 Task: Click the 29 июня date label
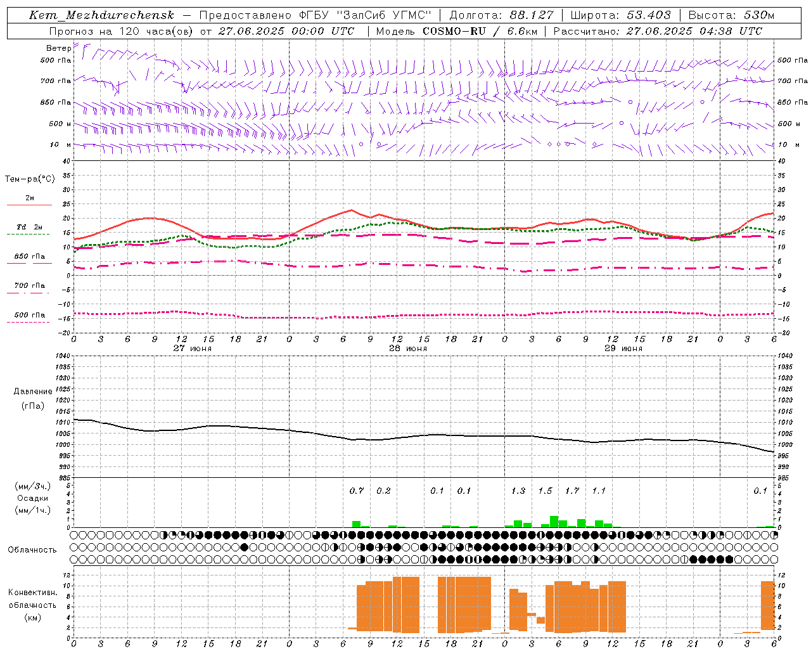(623, 349)
